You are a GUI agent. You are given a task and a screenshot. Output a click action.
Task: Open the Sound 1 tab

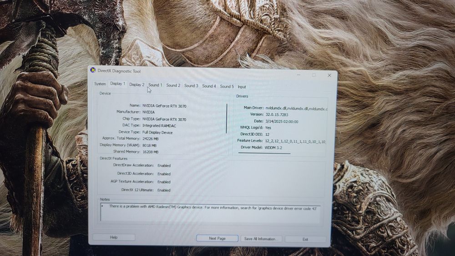click(155, 85)
